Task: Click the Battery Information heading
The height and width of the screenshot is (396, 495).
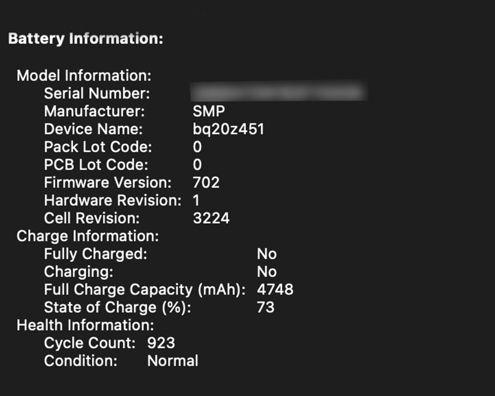Action: [x=85, y=38]
